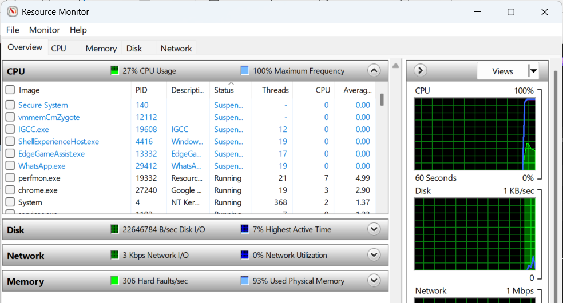Click the green Network I/O indicator square
The image size is (563, 303).
(114, 254)
